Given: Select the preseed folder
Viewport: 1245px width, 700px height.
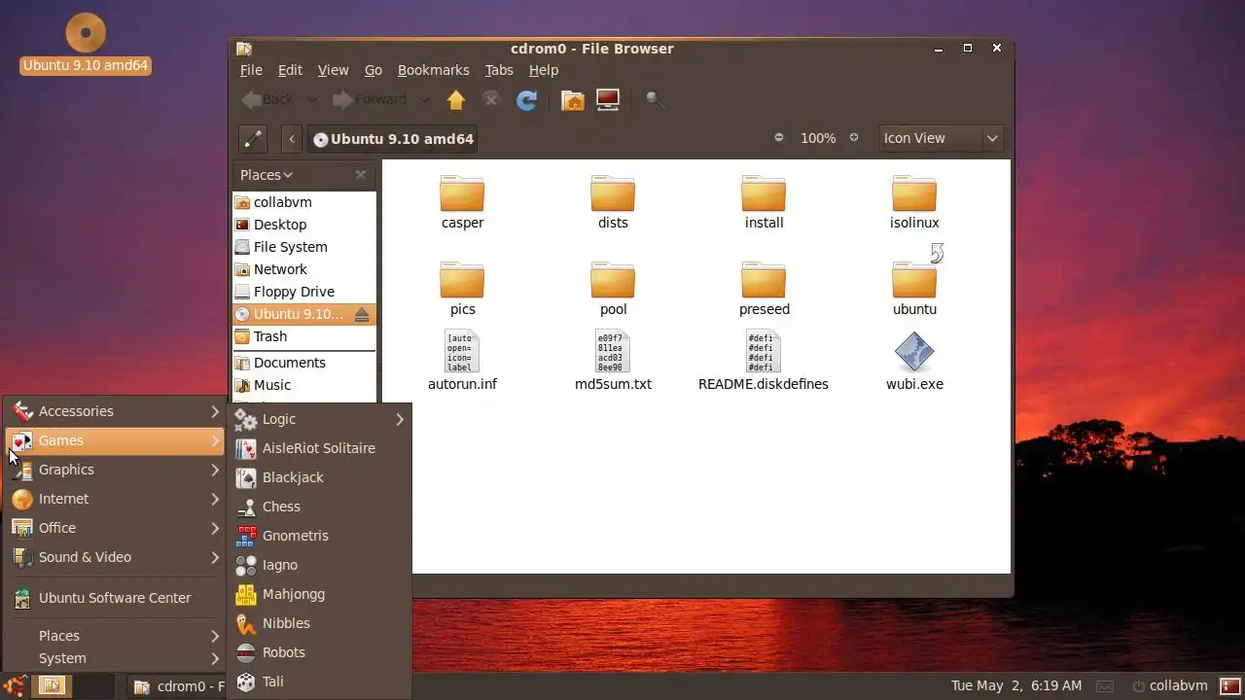Looking at the screenshot, I should point(764,289).
